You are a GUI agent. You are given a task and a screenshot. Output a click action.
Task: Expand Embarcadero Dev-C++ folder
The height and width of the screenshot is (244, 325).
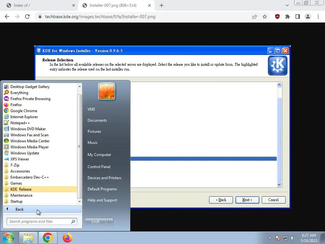40,177
